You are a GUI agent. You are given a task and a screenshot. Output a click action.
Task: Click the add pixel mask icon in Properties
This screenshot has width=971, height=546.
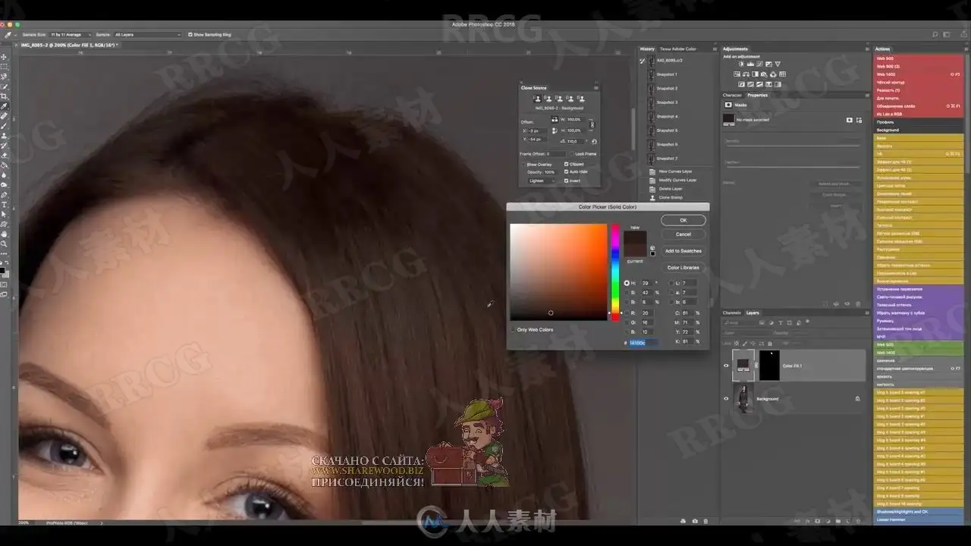click(x=850, y=120)
